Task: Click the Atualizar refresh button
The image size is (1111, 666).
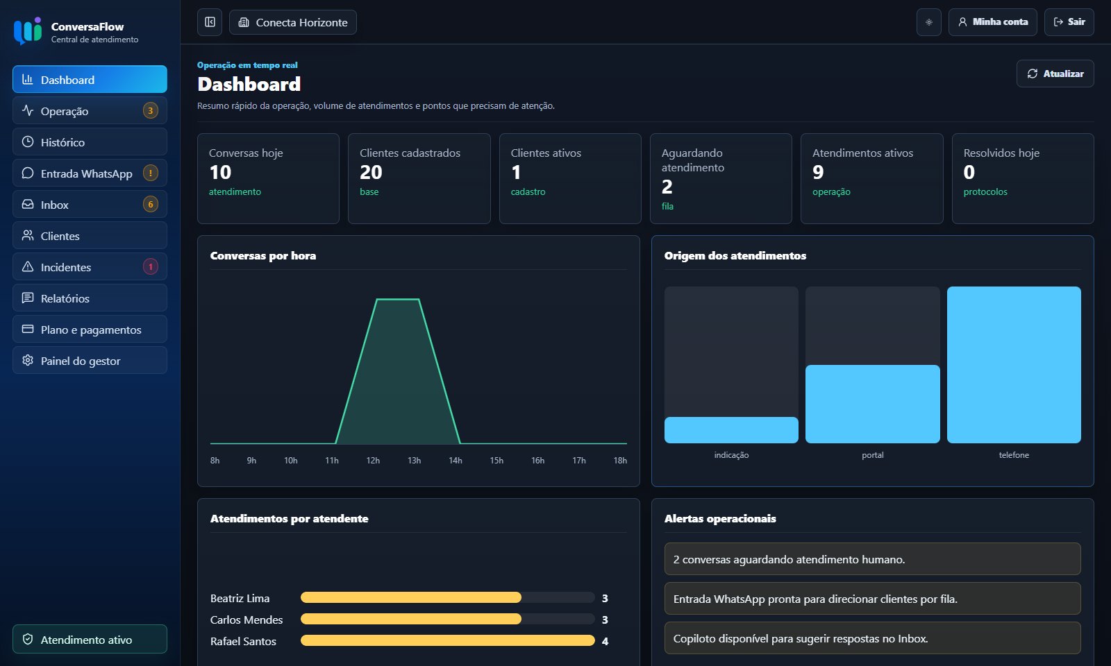Action: [x=1055, y=74]
